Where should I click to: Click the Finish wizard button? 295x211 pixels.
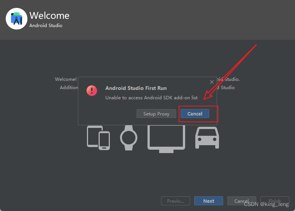(275, 201)
